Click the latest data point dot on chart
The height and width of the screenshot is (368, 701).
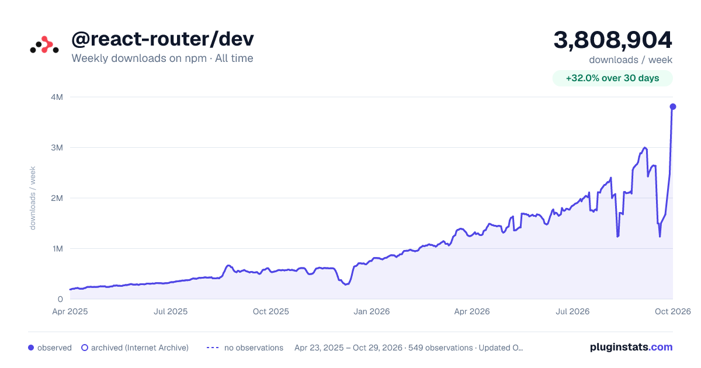coord(672,106)
